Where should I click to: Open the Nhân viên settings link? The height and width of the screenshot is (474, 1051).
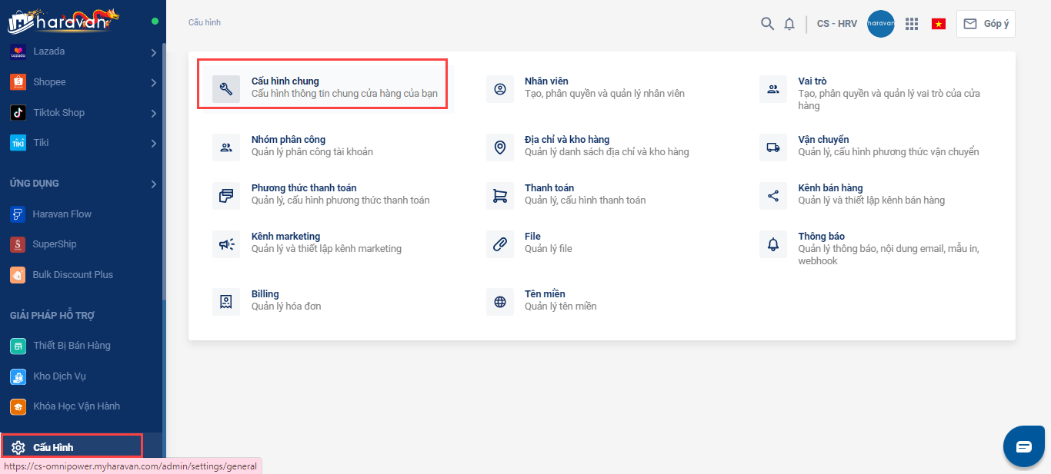coord(546,81)
